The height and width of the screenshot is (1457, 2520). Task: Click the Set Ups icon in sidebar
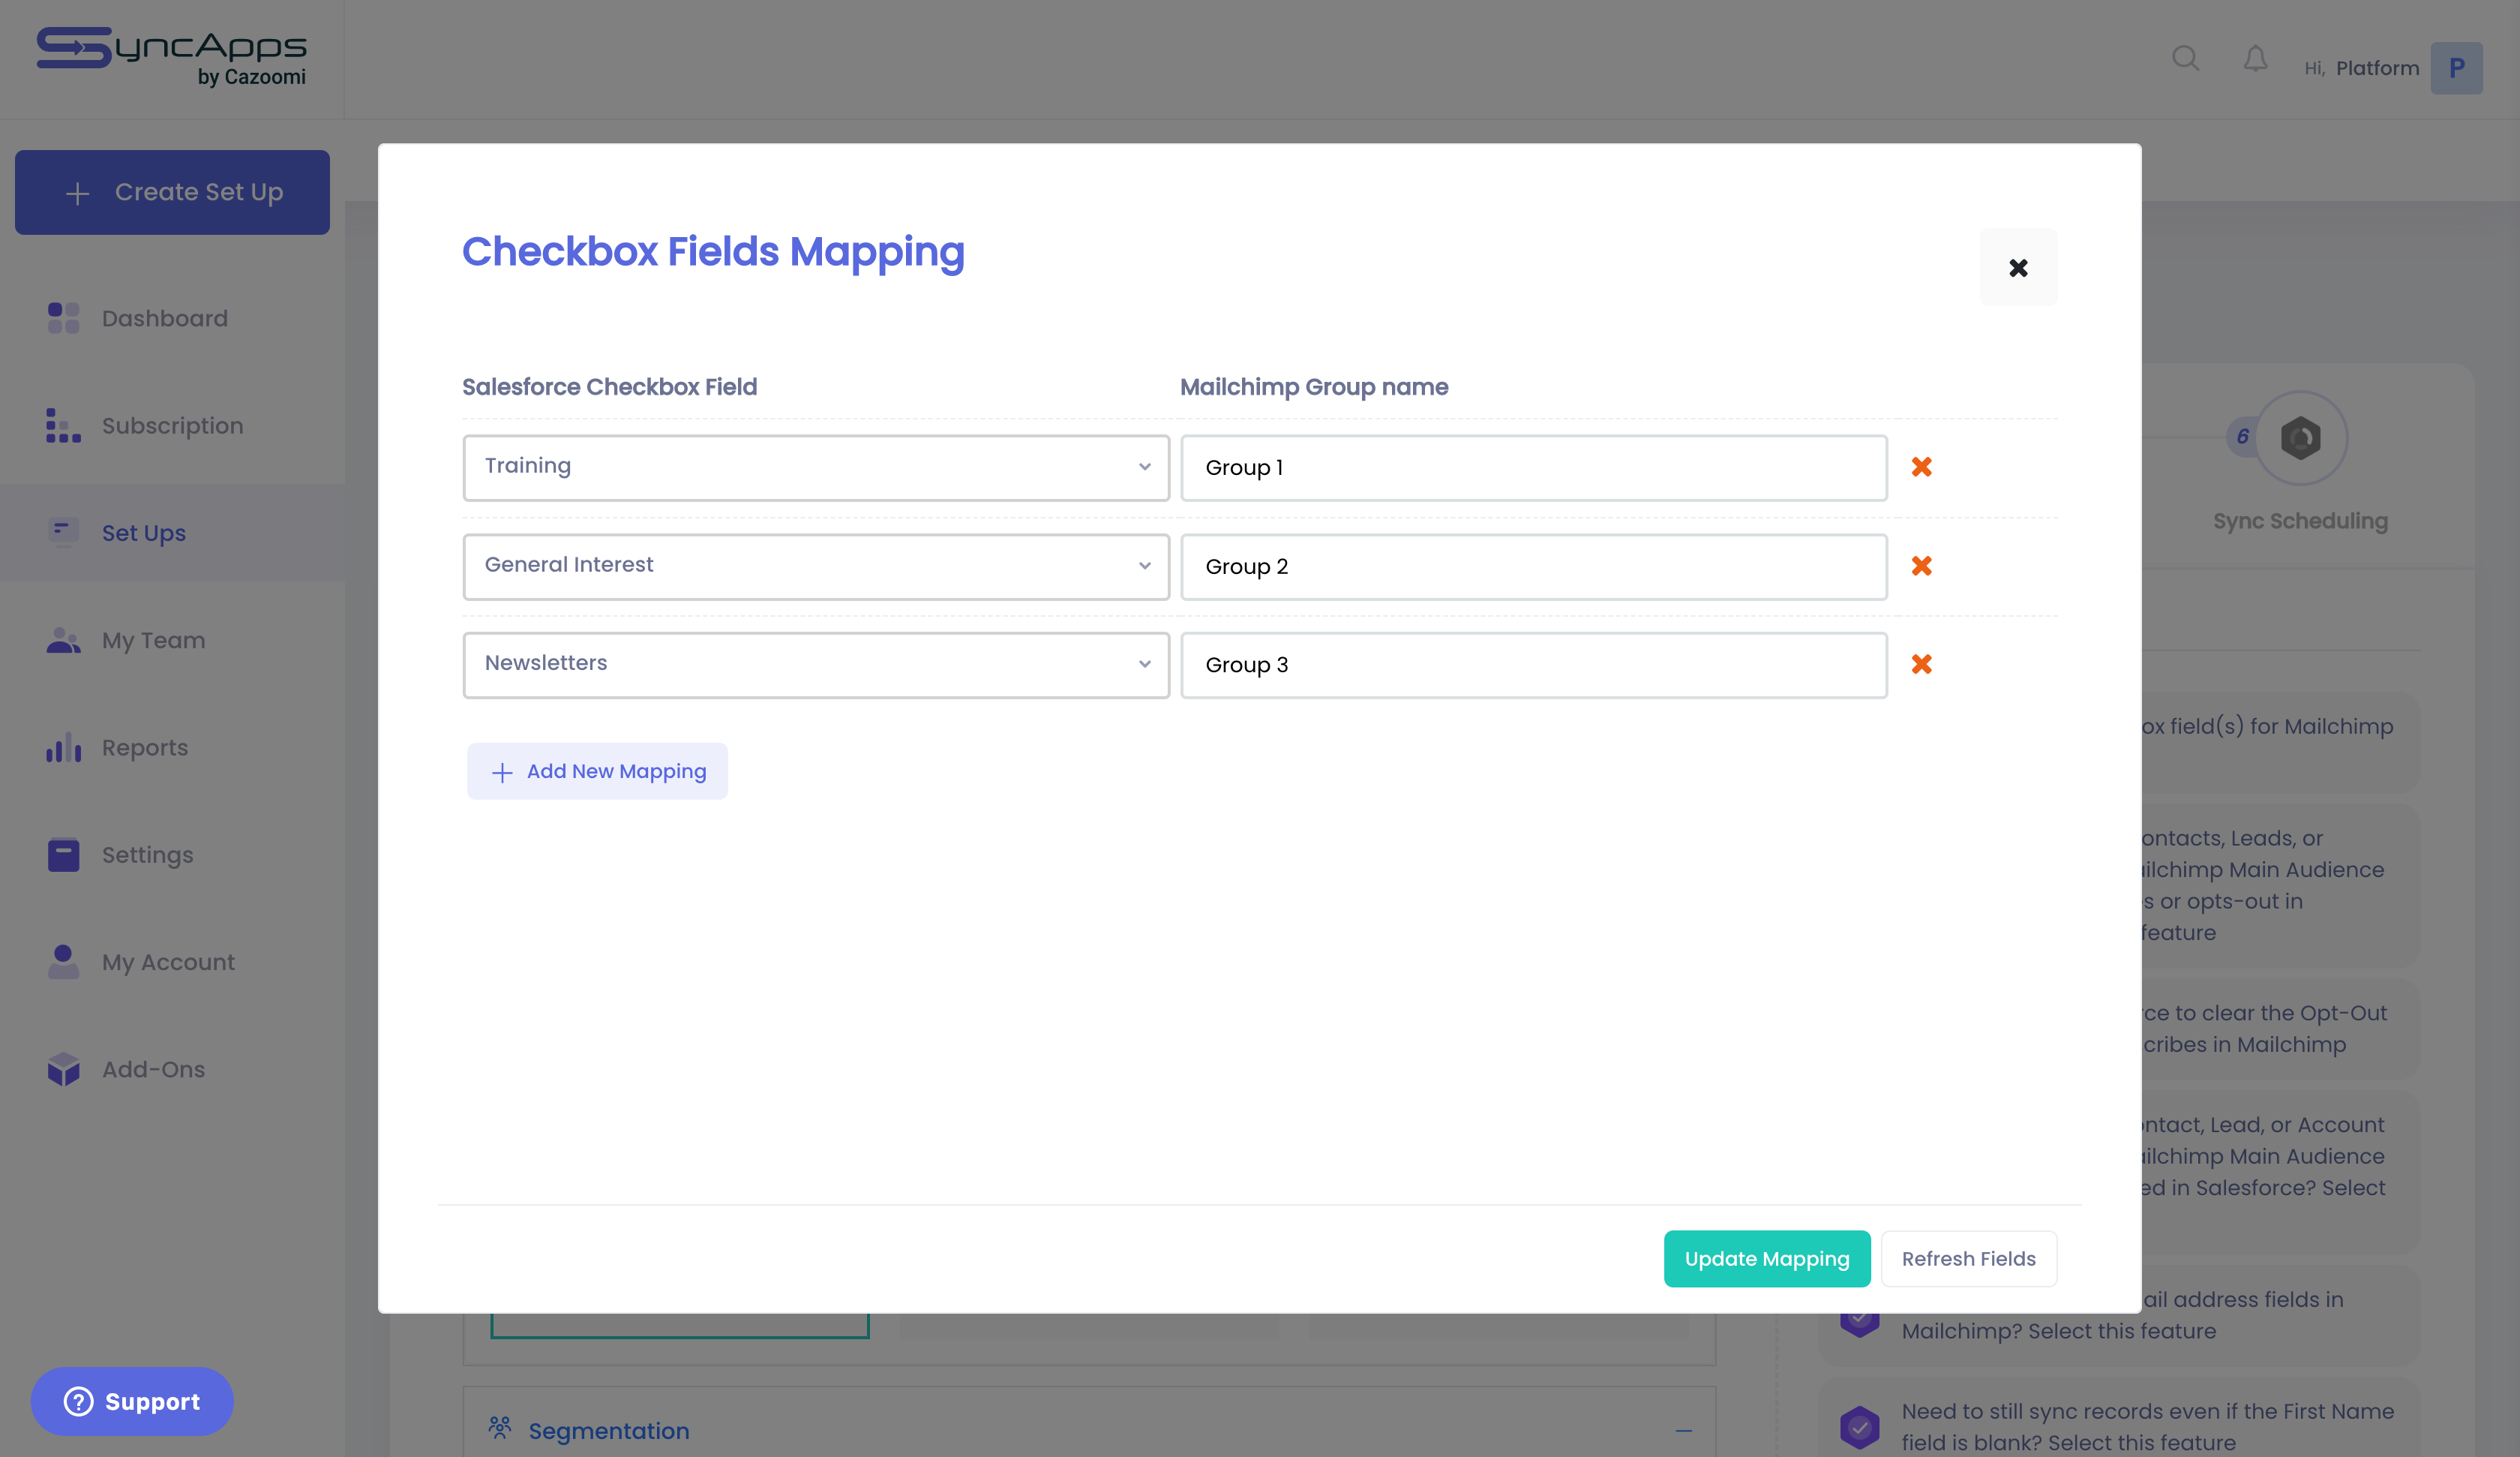pos(63,531)
